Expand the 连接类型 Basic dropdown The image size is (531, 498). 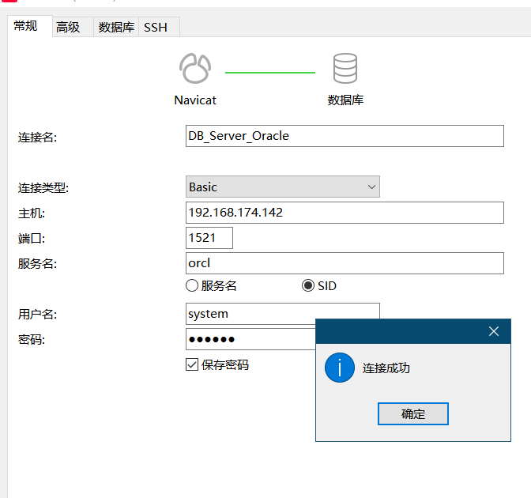(x=283, y=187)
